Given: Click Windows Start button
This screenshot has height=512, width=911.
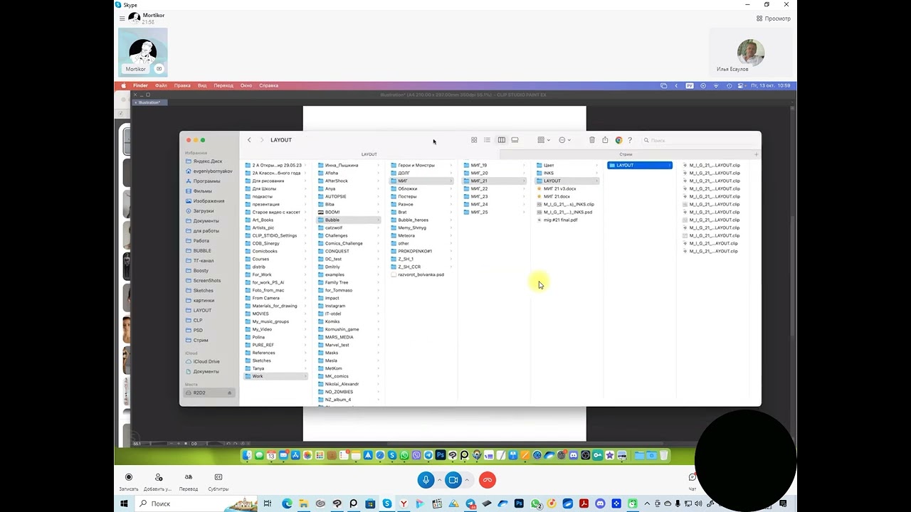Looking at the screenshot, I should (124, 503).
